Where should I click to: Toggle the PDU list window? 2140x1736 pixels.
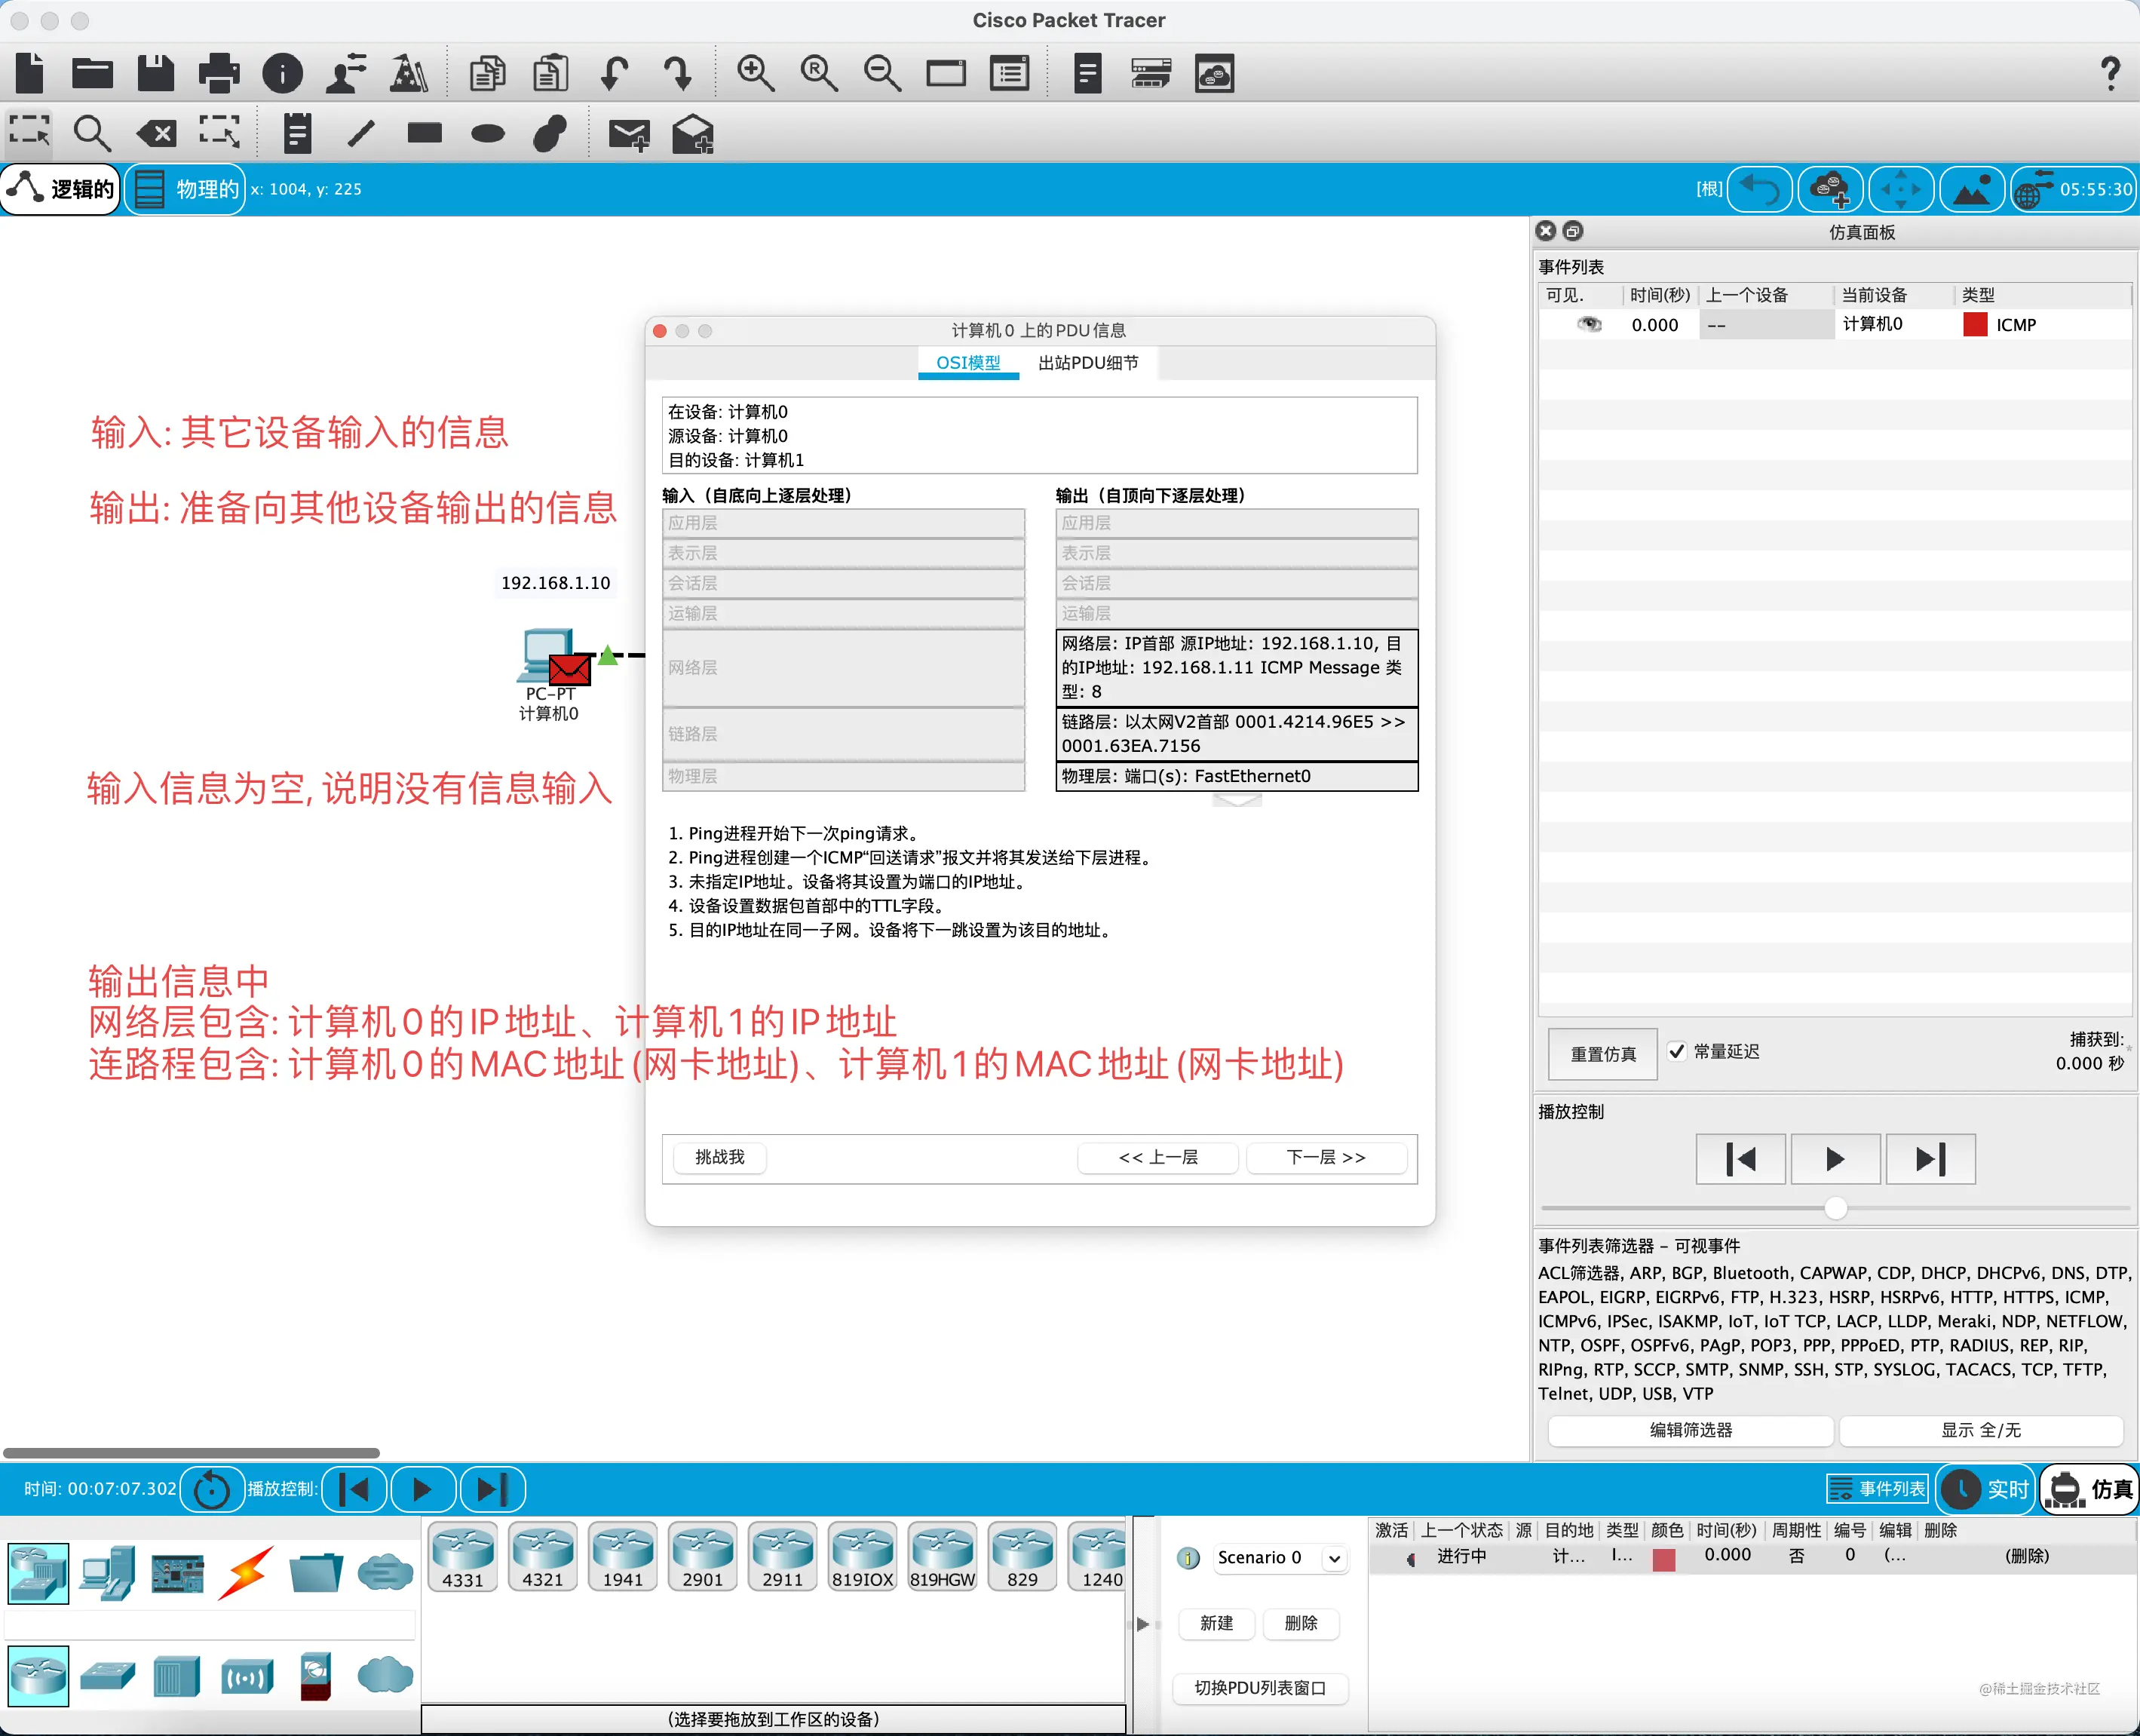click(x=1260, y=1688)
